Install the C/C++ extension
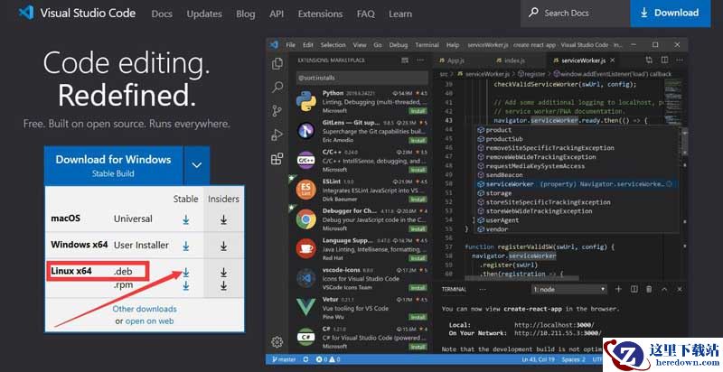The image size is (723, 372). (x=418, y=170)
